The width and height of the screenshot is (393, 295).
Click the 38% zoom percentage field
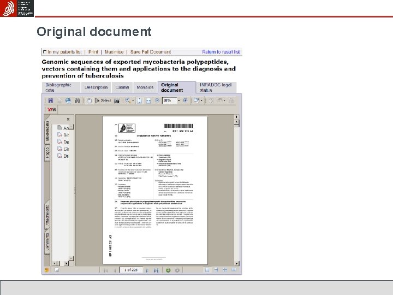(169, 101)
